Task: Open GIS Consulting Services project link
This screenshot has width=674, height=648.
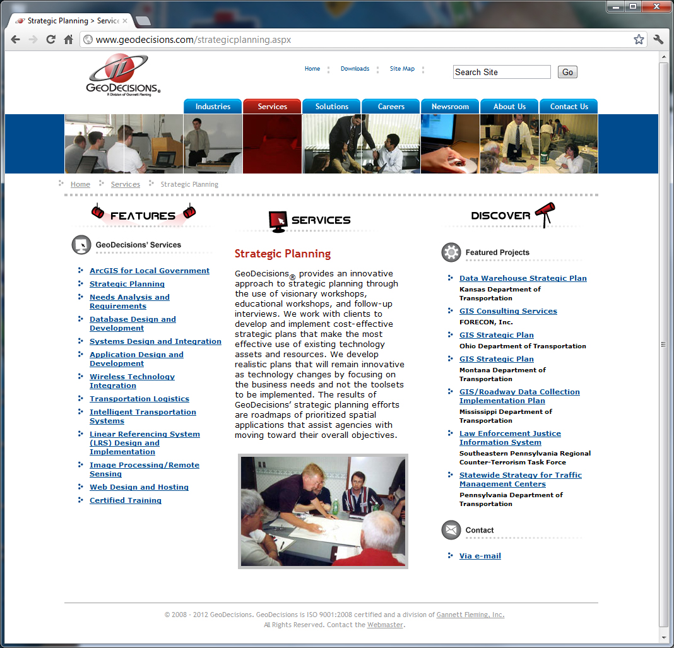Action: pyautogui.click(x=508, y=310)
